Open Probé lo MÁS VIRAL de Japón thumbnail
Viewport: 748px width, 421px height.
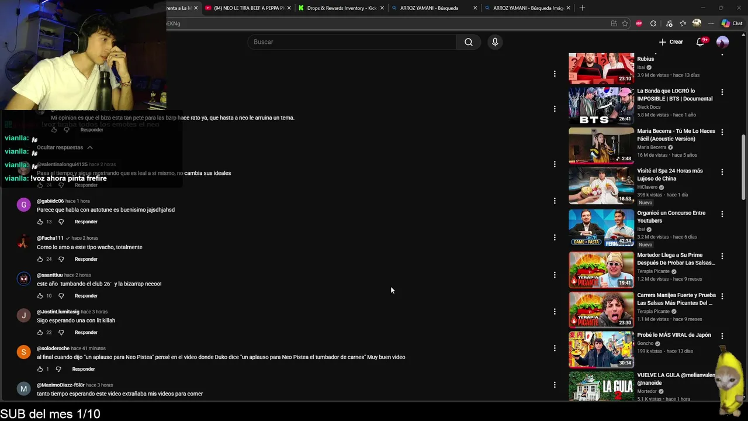[x=601, y=350]
